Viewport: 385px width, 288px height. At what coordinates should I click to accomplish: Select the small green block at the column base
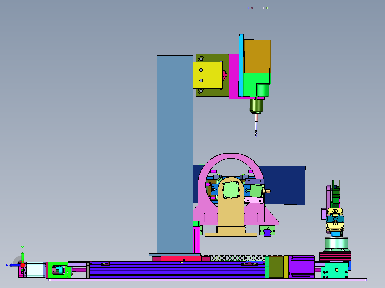tap(196, 224)
